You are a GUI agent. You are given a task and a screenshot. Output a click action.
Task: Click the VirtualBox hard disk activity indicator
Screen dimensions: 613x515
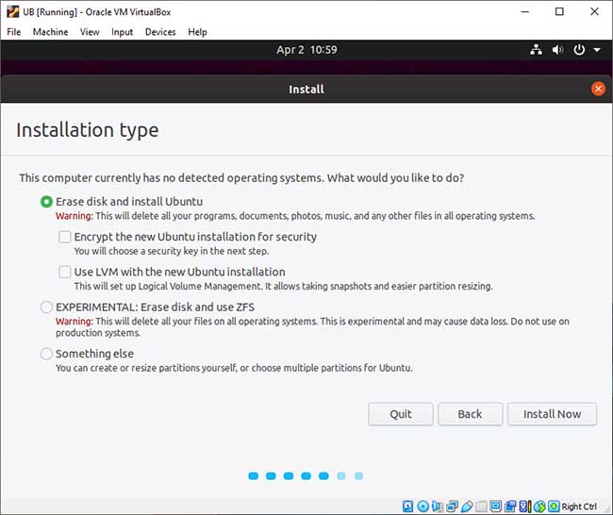tap(407, 506)
